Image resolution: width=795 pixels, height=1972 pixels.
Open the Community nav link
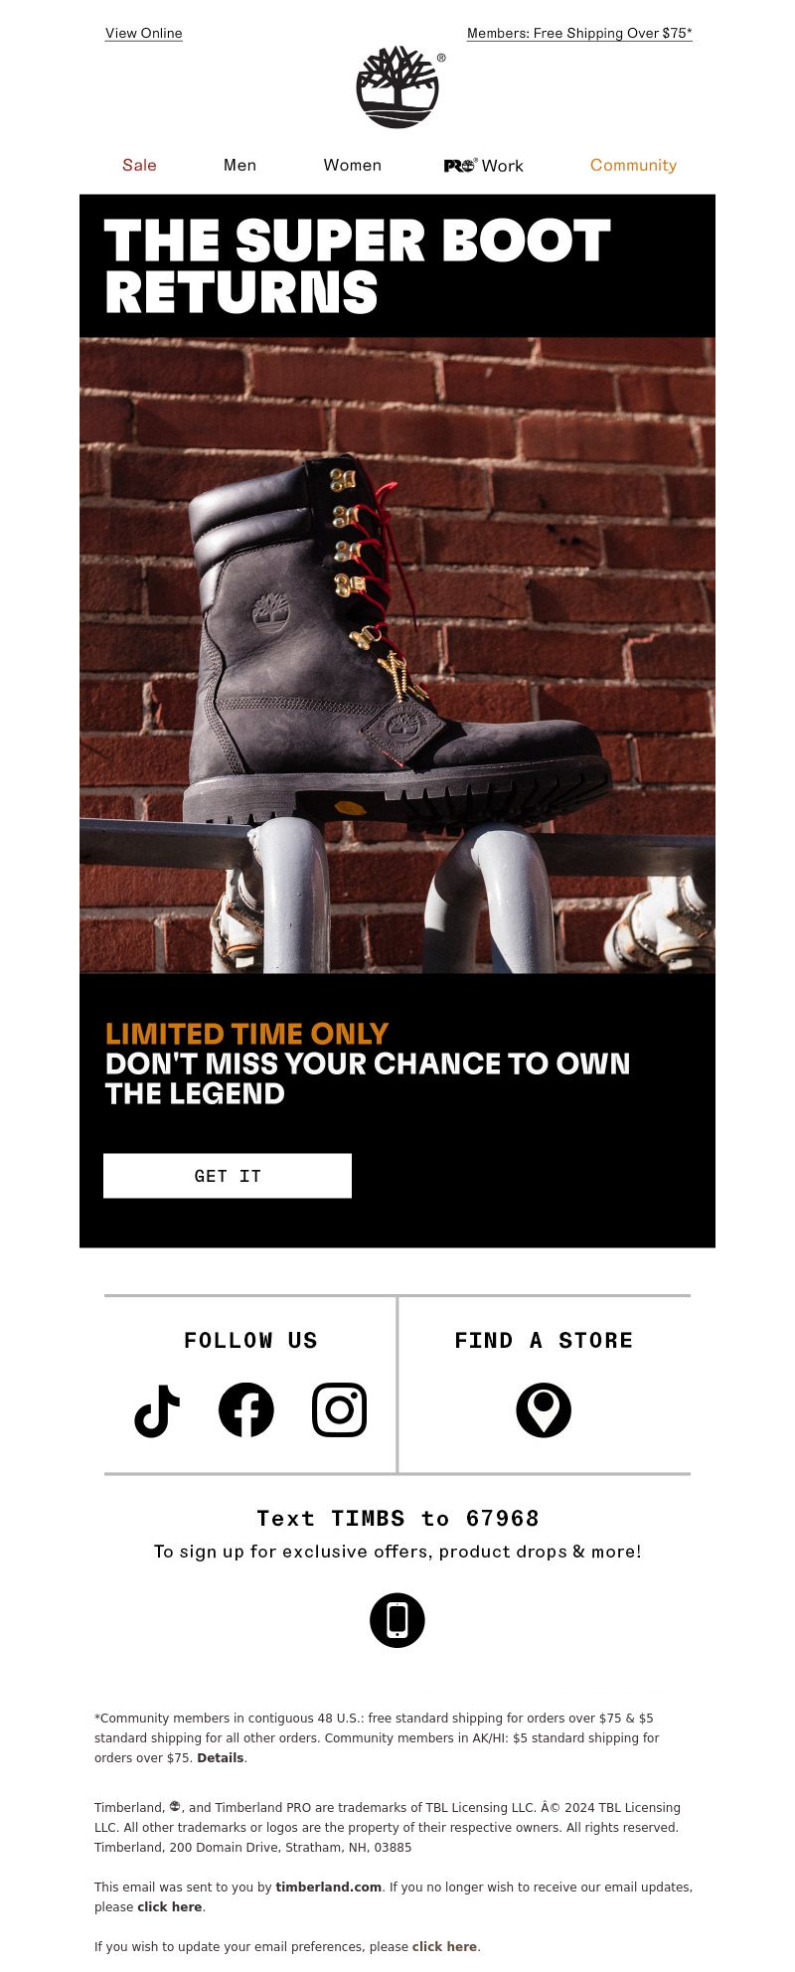(x=633, y=165)
